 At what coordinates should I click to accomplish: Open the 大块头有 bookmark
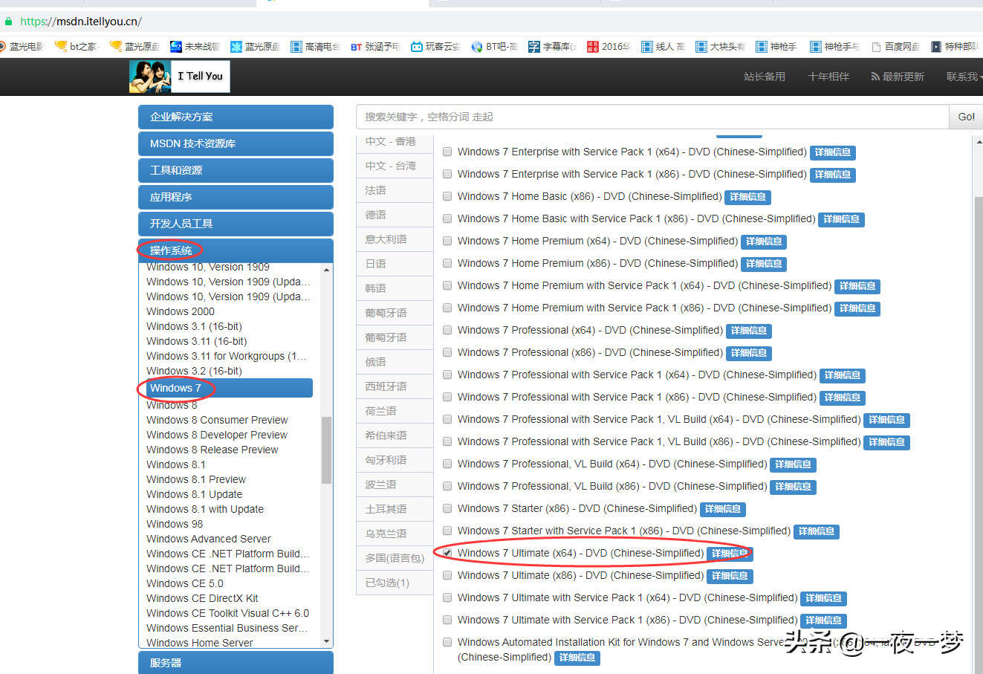point(720,47)
